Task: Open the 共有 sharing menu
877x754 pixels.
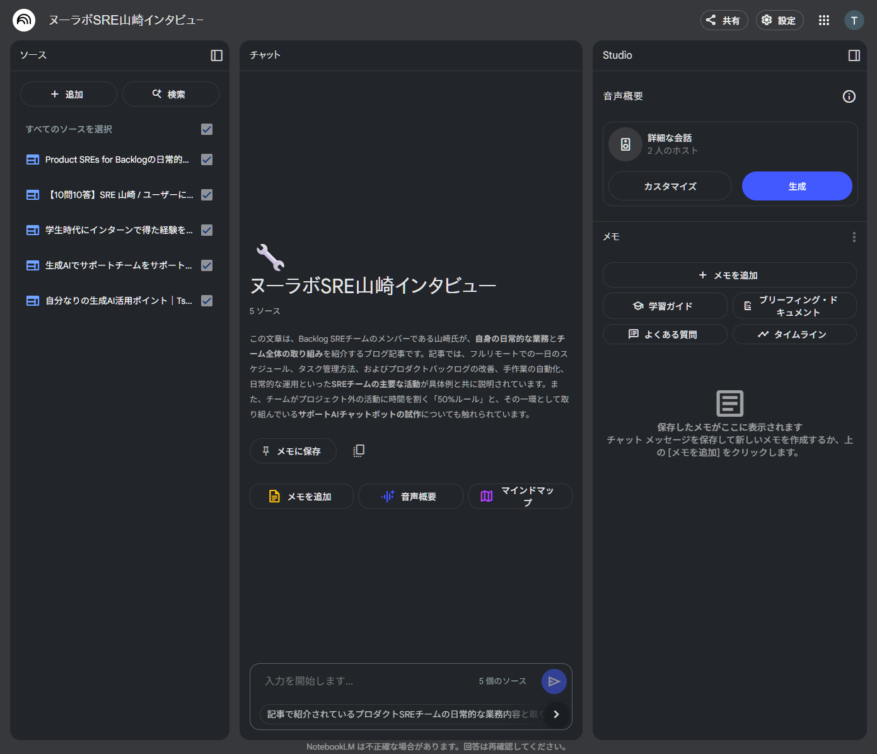Action: coord(724,20)
